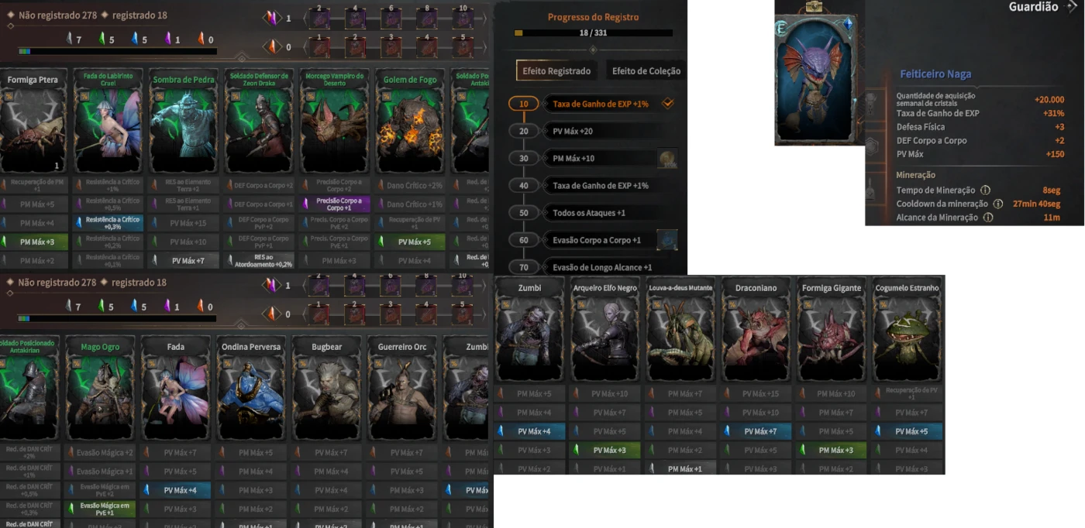Toggle checkmark on Taxa de Ganho de EXP +1% milestone 10
Image resolution: width=1085 pixels, height=528 pixels.
point(667,104)
